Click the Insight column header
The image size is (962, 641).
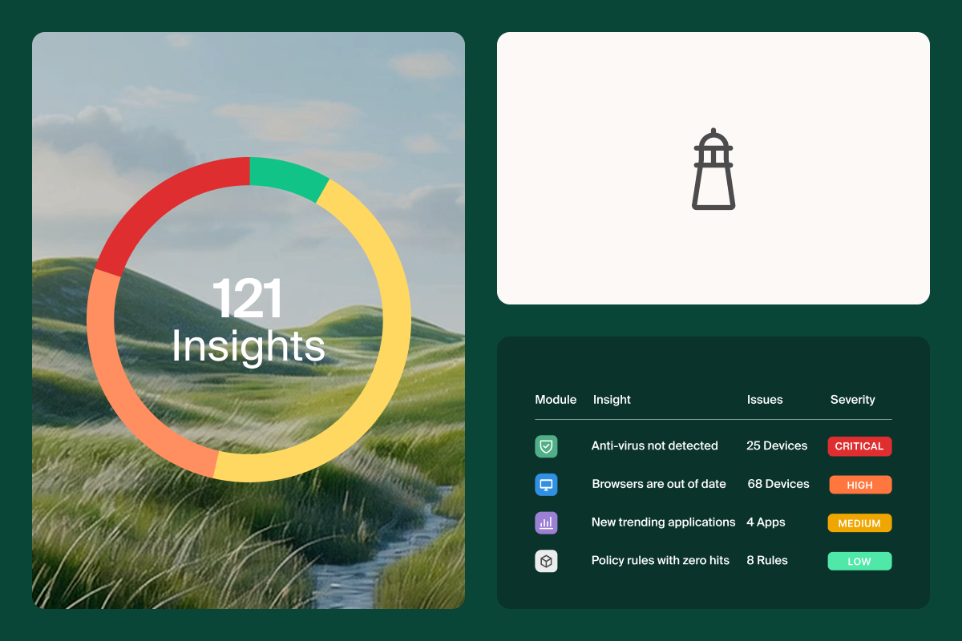click(x=612, y=400)
